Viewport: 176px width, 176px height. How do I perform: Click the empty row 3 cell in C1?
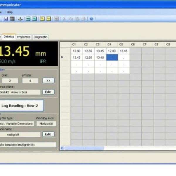77,64
